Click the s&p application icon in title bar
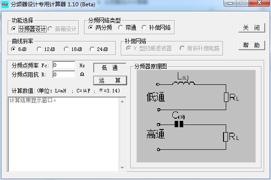 click(x=5, y=4)
